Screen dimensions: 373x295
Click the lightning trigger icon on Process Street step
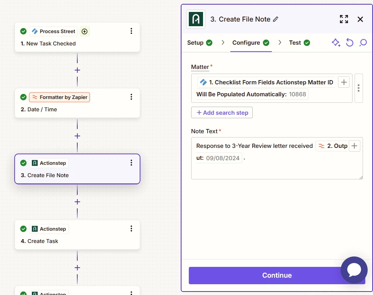coord(85,32)
